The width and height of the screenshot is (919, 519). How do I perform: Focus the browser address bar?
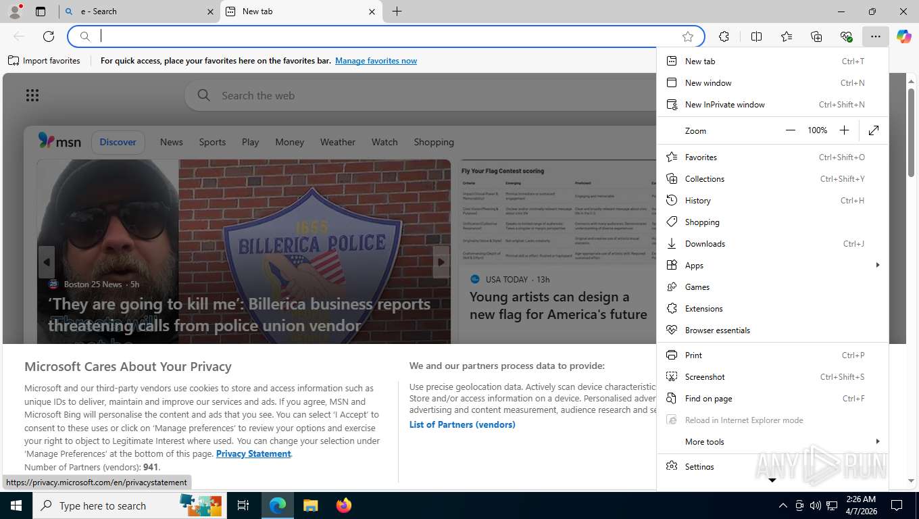[x=385, y=36]
